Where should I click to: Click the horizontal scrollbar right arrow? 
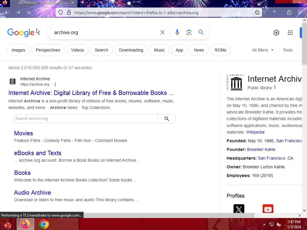(300, 215)
